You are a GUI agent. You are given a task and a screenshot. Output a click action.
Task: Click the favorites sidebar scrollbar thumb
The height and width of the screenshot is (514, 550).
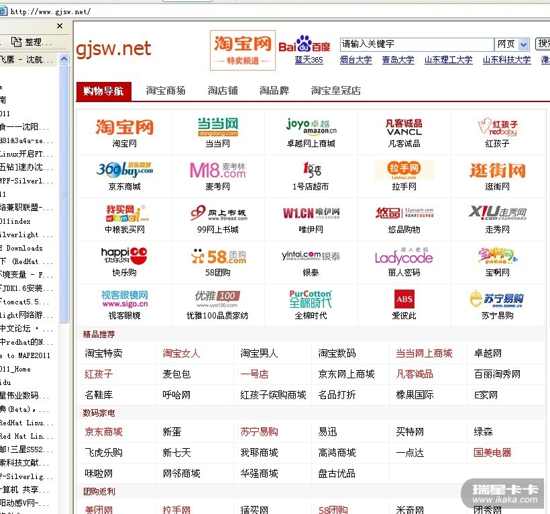tap(64, 194)
